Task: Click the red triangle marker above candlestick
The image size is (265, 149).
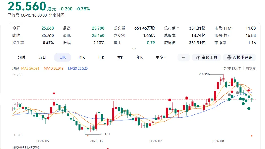Action: (54, 93)
